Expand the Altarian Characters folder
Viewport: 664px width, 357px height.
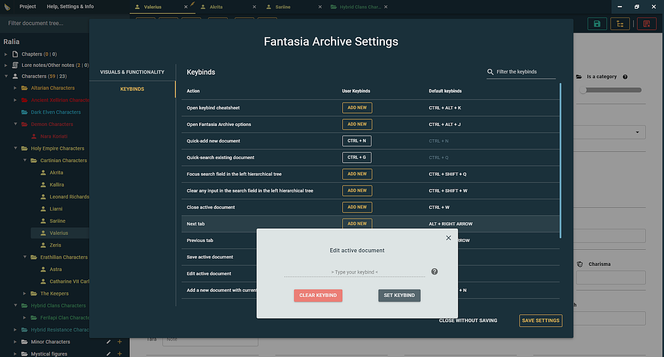tap(16, 88)
